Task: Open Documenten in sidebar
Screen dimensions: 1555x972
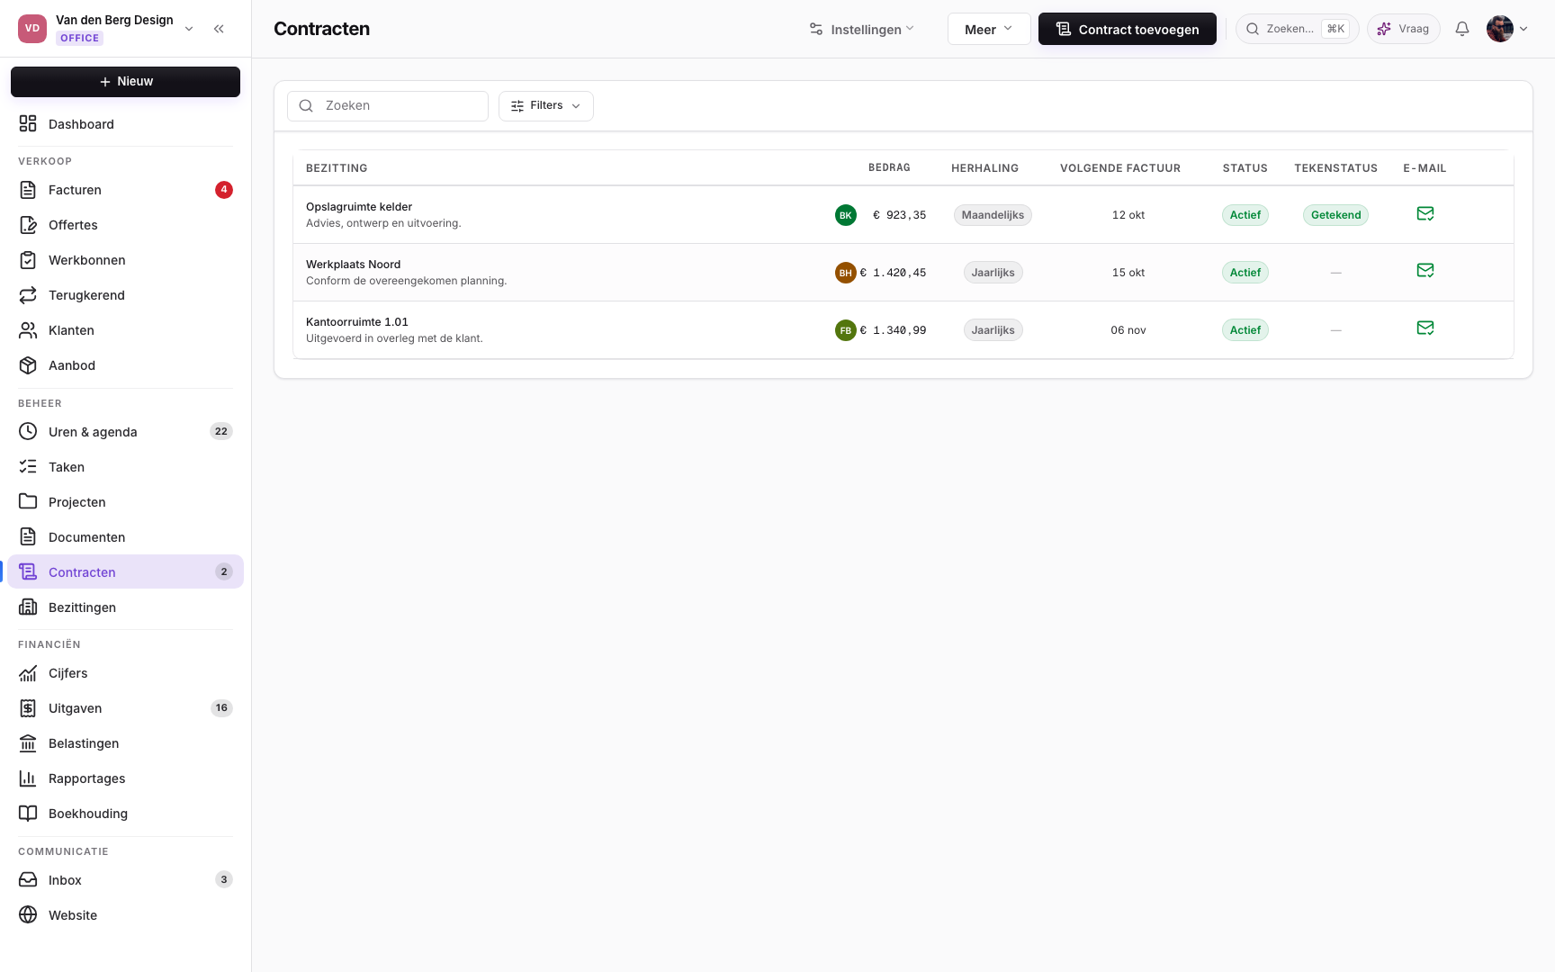Action: 125,536
